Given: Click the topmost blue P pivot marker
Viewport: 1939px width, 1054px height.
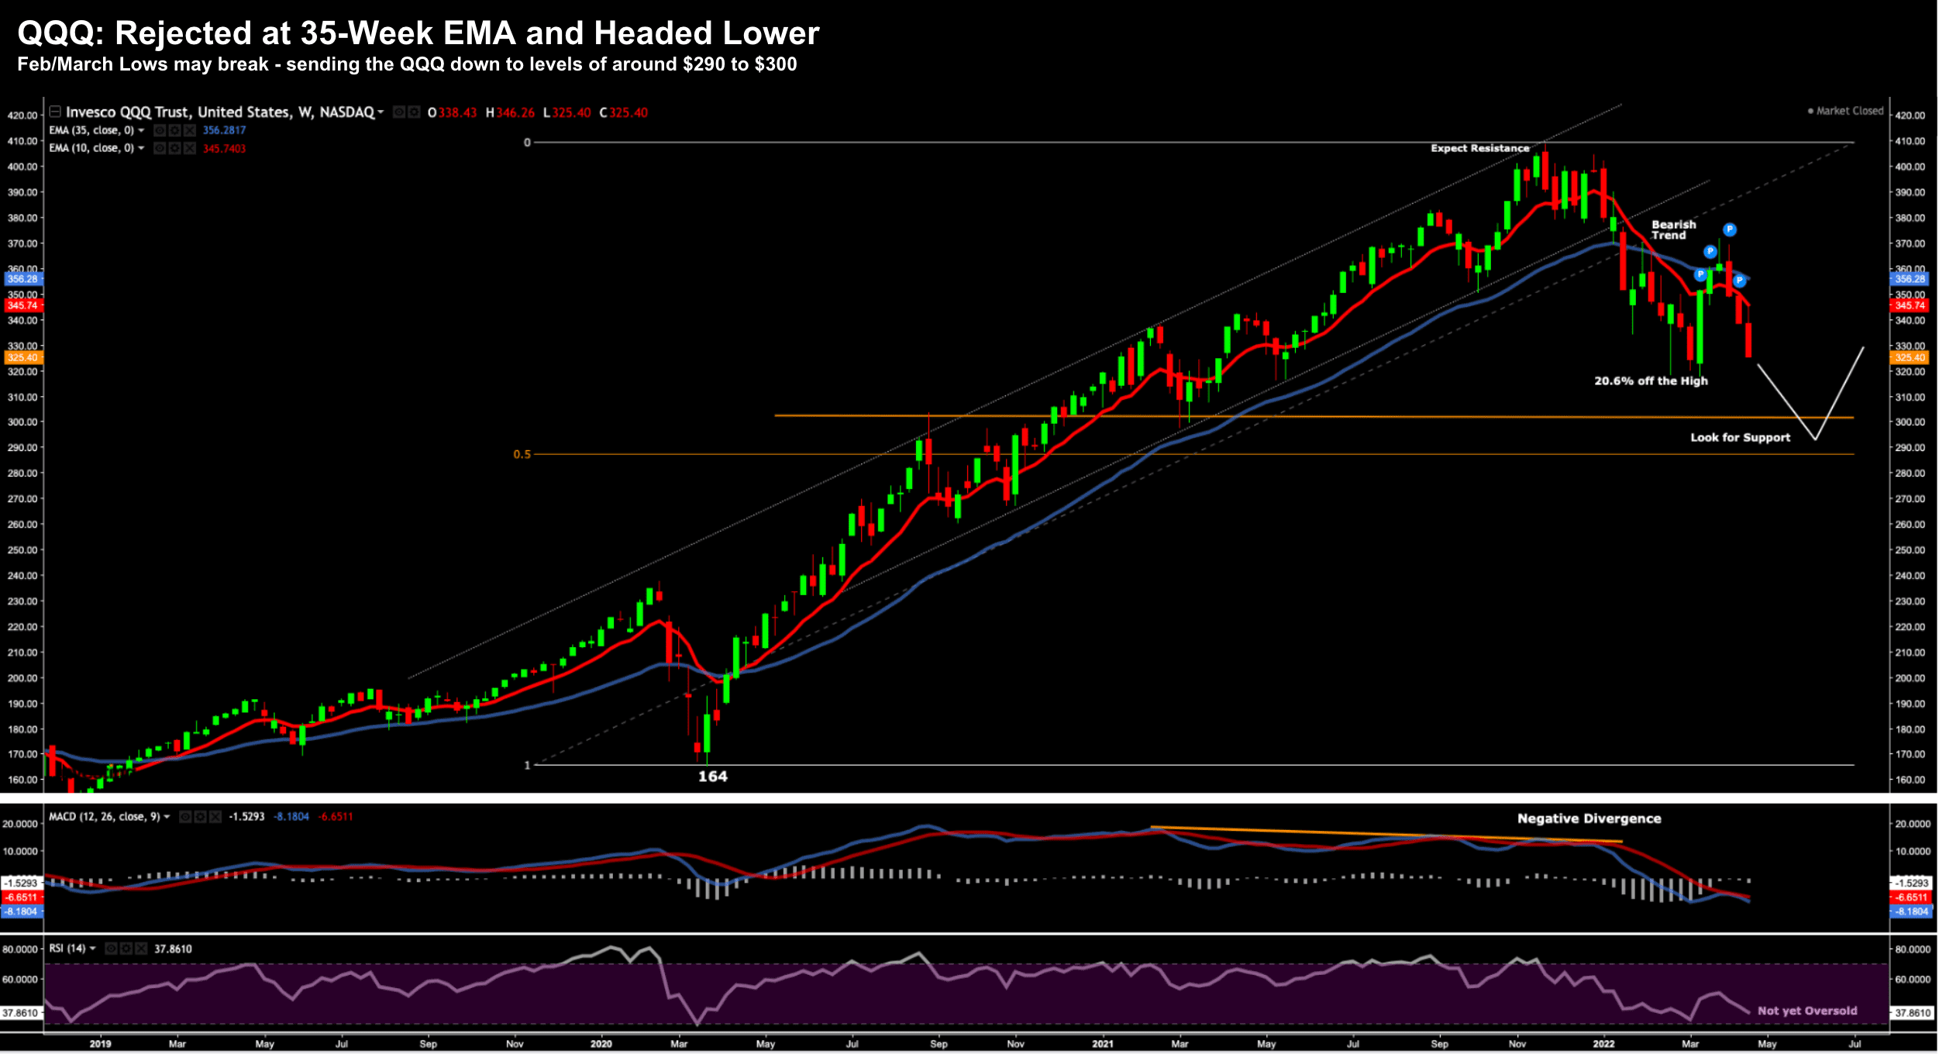Looking at the screenshot, I should tap(1730, 229).
